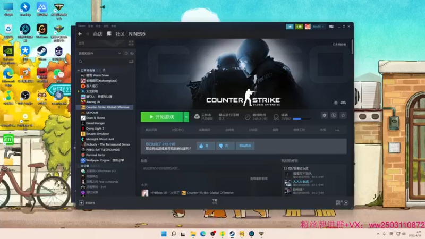Click the thumbs-up recommend button
425x239 pixels.
coord(206,146)
